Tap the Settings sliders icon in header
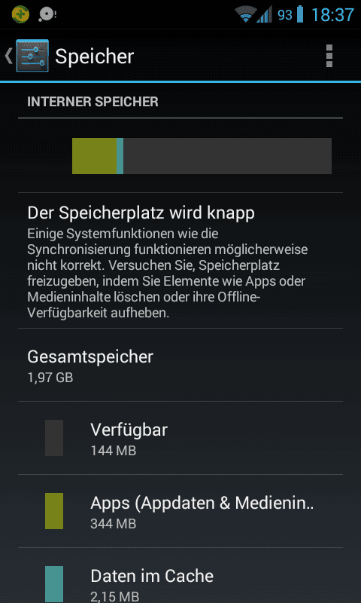The width and height of the screenshot is (361, 603). [32, 56]
